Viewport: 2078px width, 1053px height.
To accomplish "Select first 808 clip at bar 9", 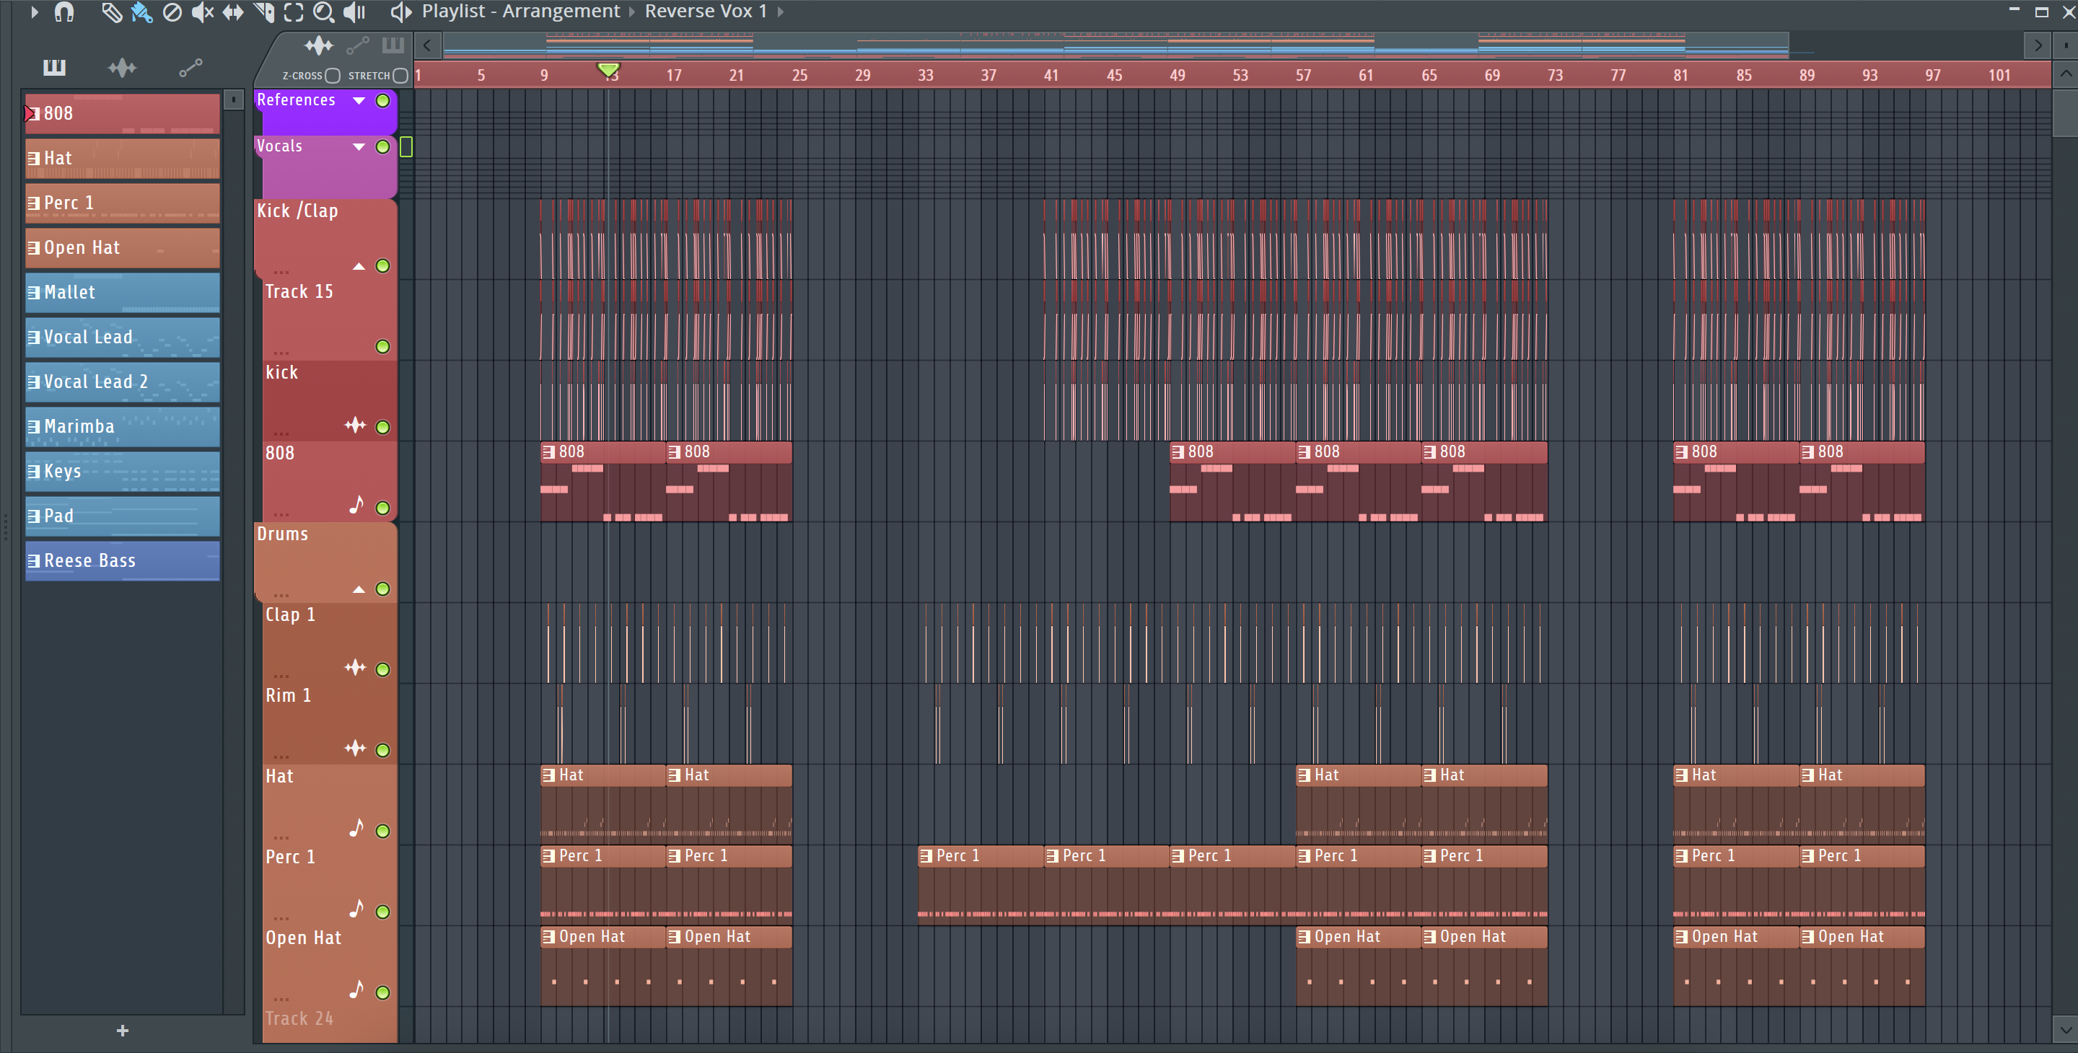I will tap(602, 481).
